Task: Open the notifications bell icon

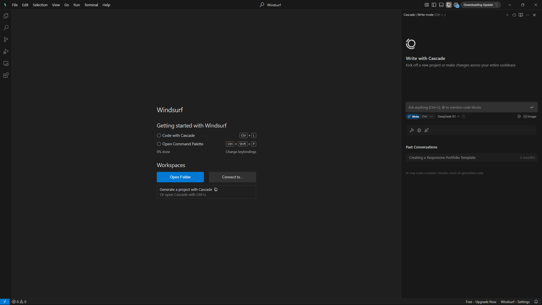Action: [536, 302]
